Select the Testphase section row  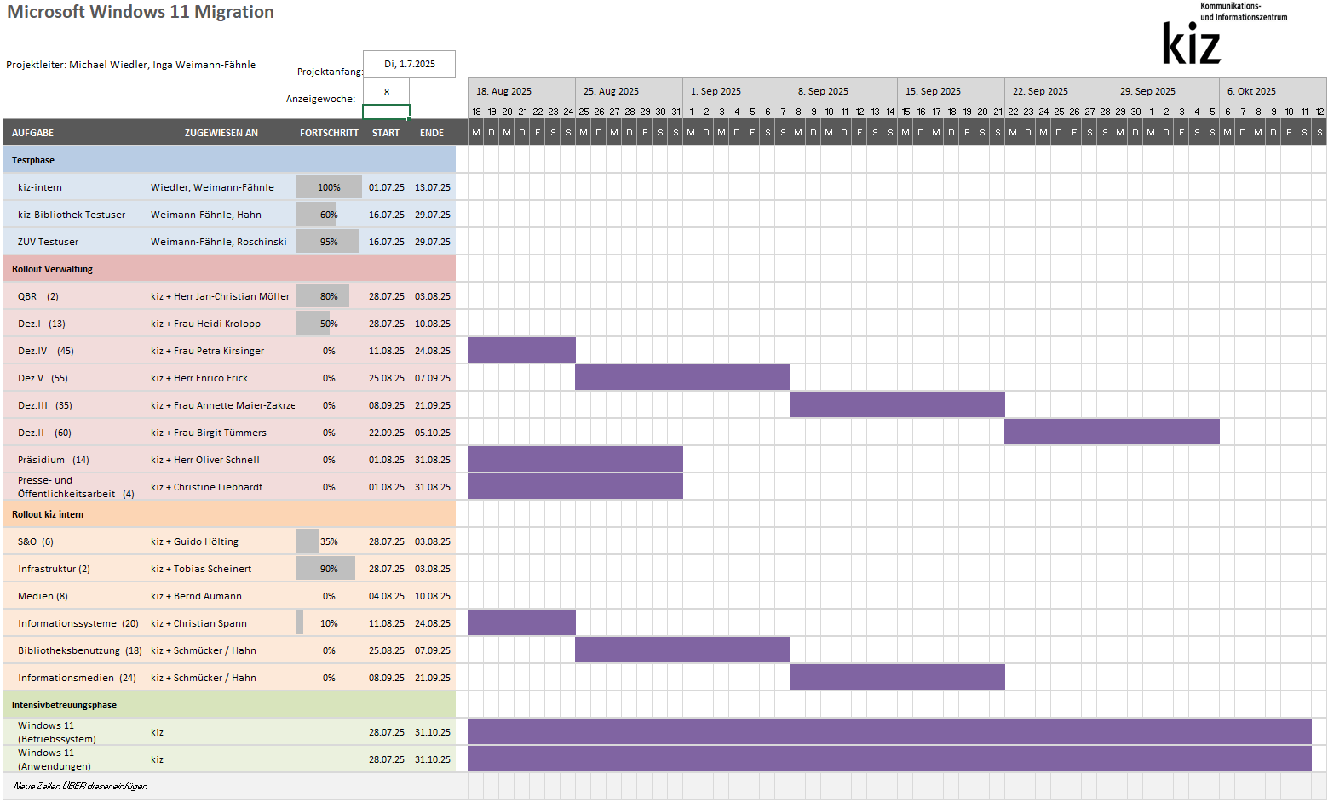(x=229, y=160)
